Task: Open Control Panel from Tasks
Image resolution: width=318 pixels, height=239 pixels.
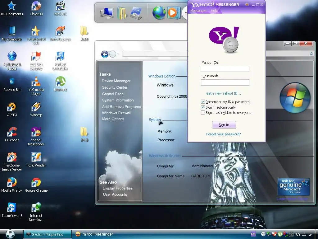Action: (113, 94)
